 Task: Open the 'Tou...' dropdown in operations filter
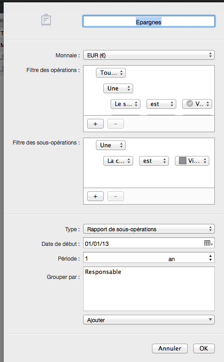[x=111, y=73]
